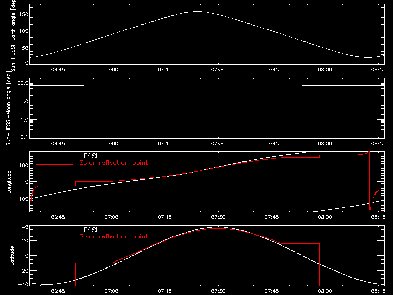
Task: Click the 0.1 tick label on Moon angle plot
Action: click(x=24, y=137)
